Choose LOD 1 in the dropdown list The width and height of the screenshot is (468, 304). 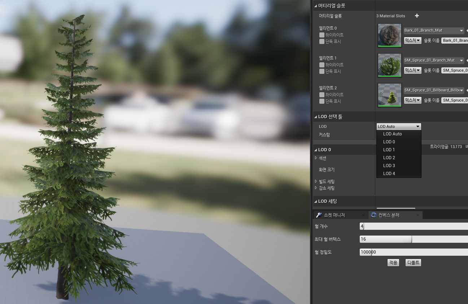(399, 150)
